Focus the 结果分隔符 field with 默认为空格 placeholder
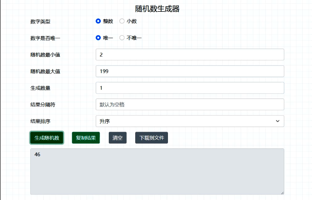This screenshot has height=200, width=312. coord(190,104)
